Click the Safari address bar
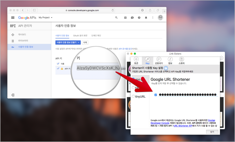 click(x=82, y=10)
